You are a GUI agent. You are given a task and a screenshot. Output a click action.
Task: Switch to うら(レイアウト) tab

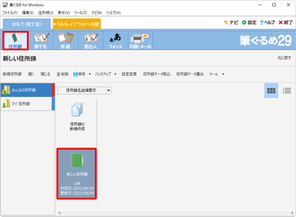point(76,24)
